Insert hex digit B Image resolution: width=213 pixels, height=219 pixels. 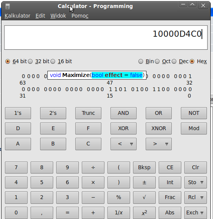pos(53,144)
